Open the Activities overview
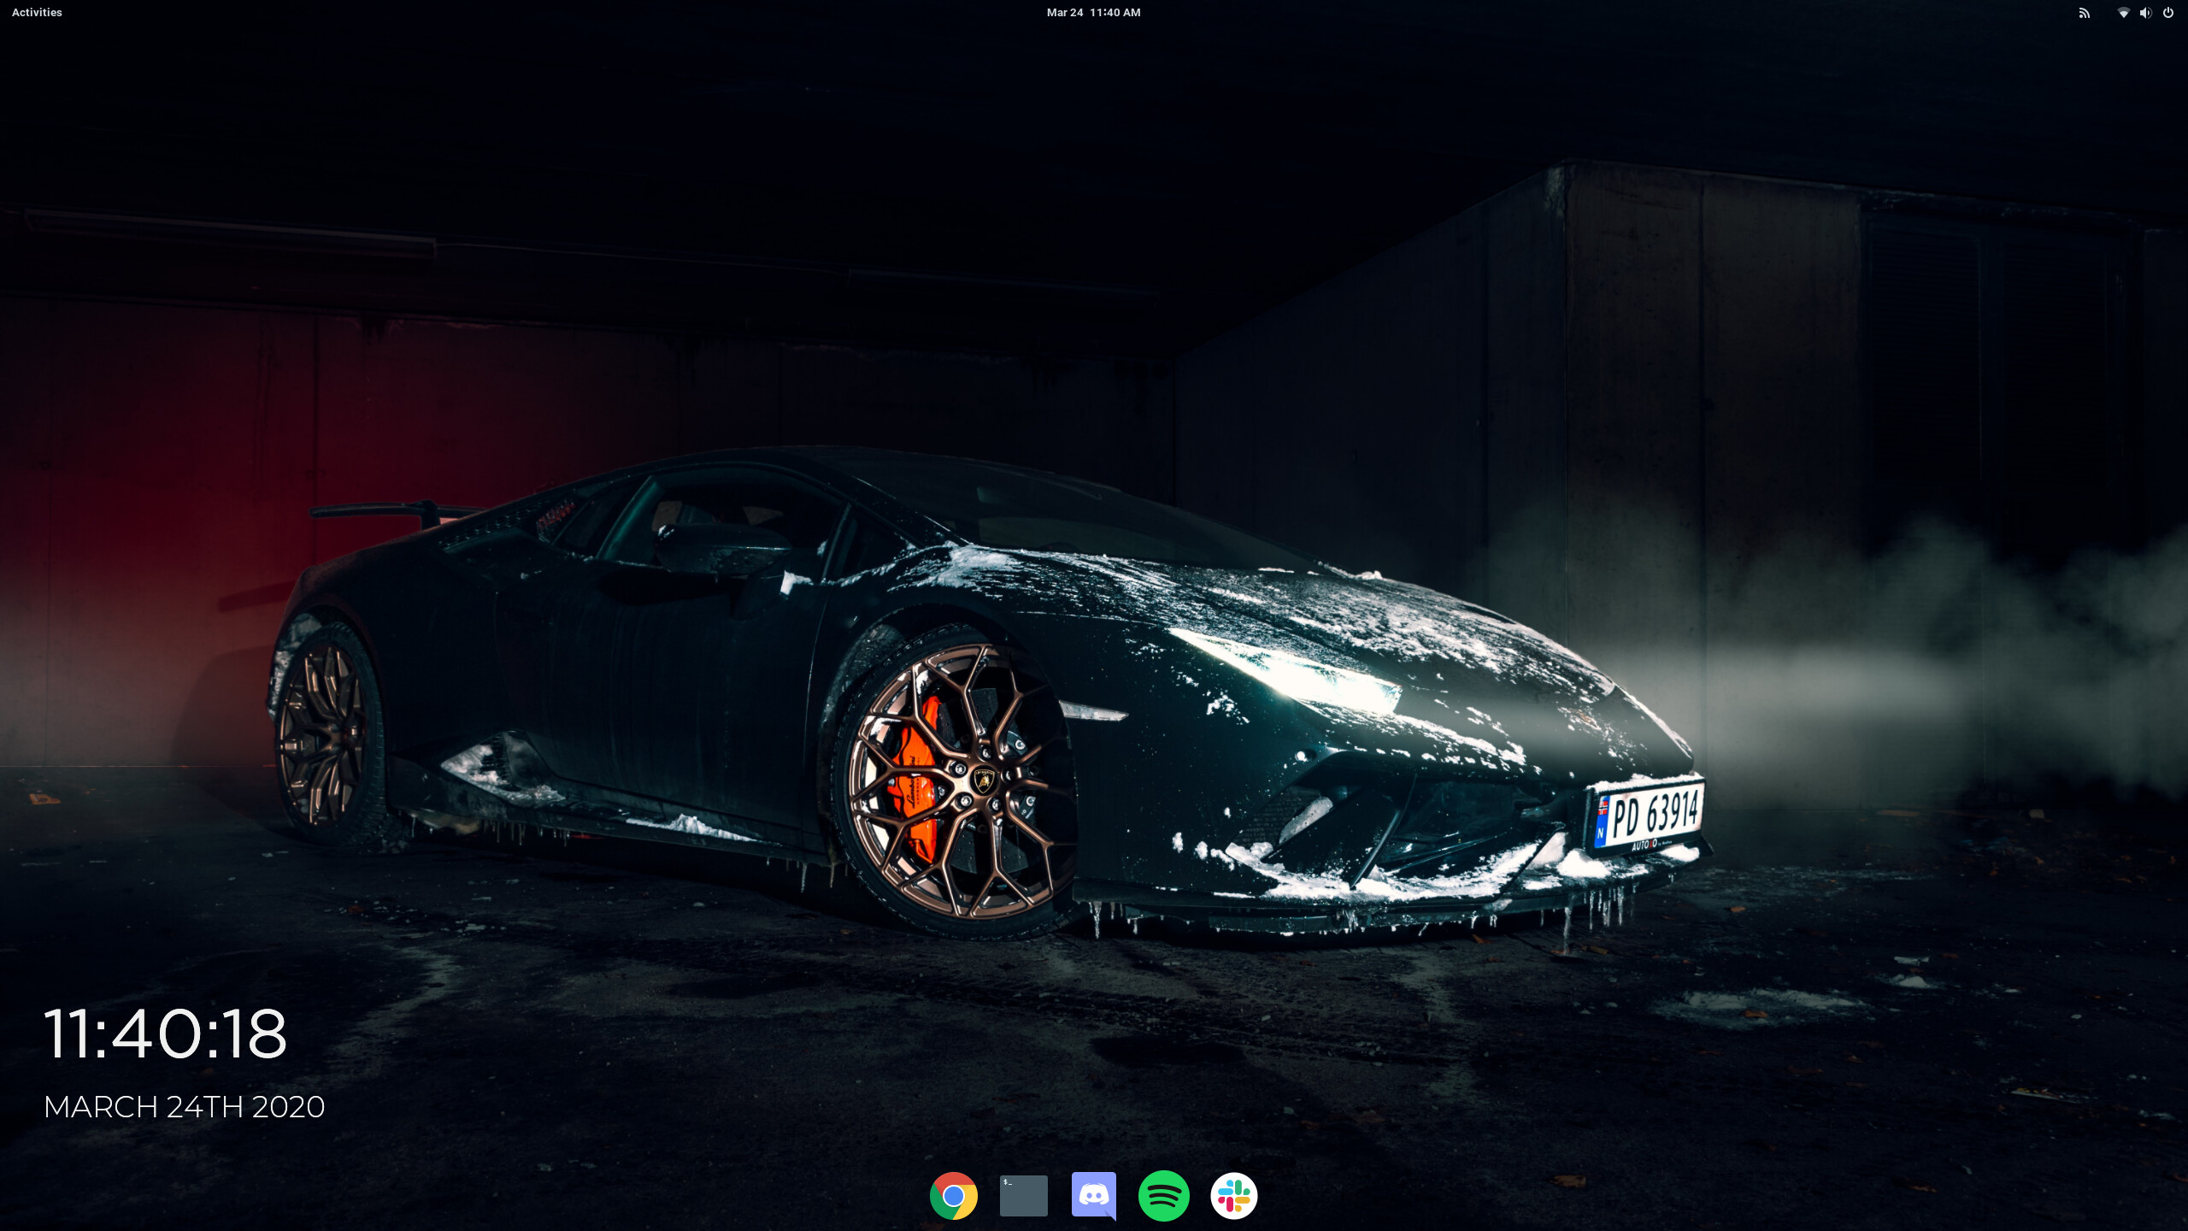Screen dimensions: 2188x1231 37,13
